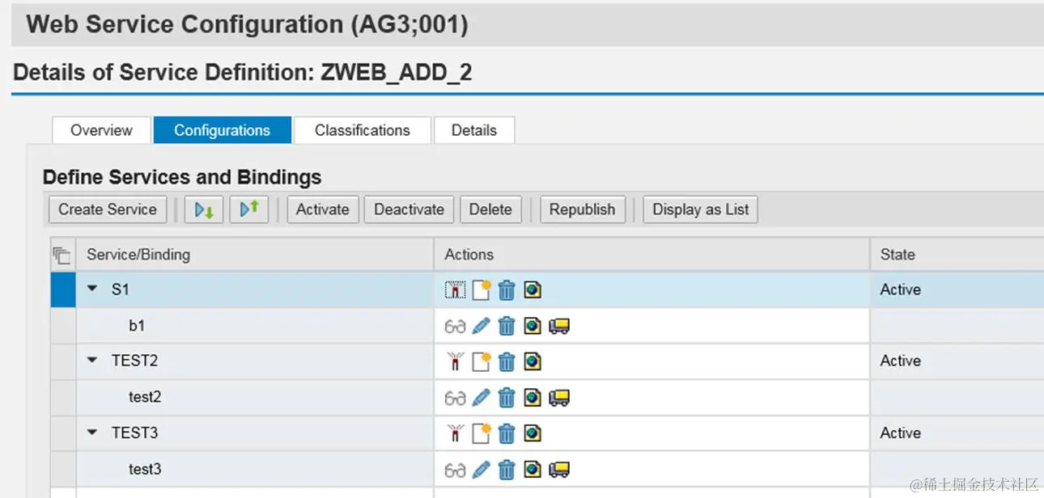Click the TEST2 service name
The image size is (1044, 498).
click(x=135, y=361)
